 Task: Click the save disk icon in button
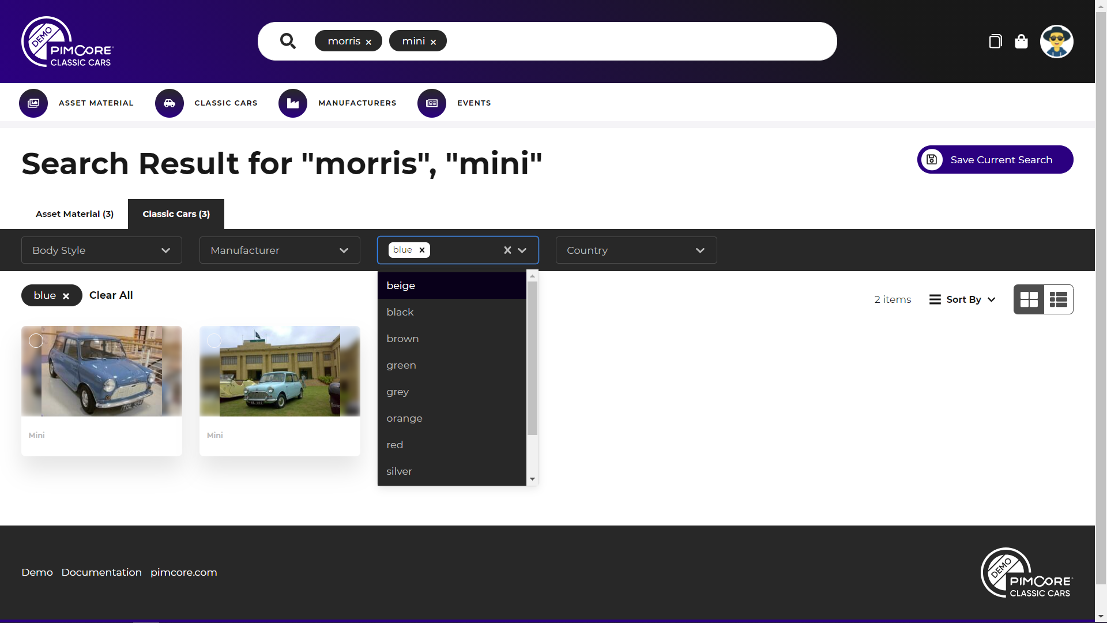click(932, 160)
